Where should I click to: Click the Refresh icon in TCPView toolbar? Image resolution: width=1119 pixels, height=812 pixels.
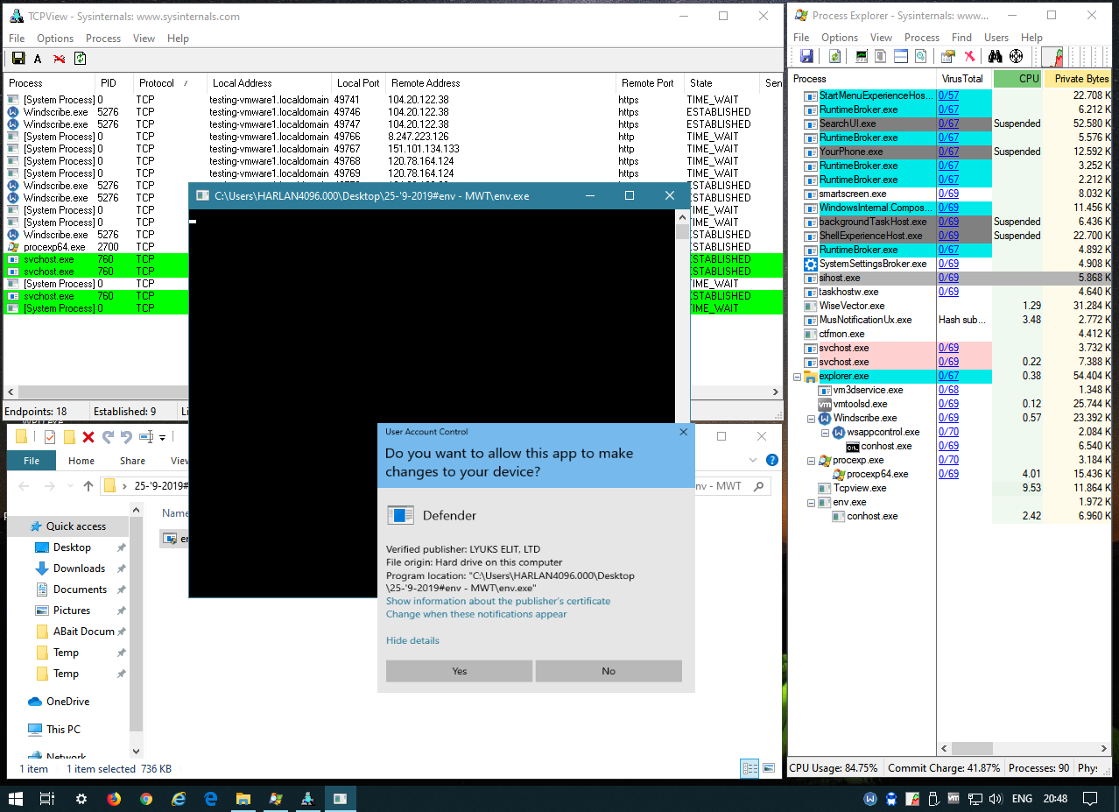pos(80,59)
